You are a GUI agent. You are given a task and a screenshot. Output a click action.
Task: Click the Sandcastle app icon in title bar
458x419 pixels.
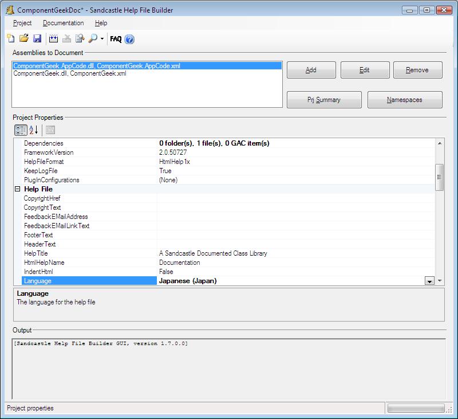tap(10, 10)
